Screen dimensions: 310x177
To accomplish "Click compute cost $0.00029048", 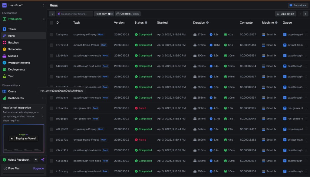I will tap(248, 119).
